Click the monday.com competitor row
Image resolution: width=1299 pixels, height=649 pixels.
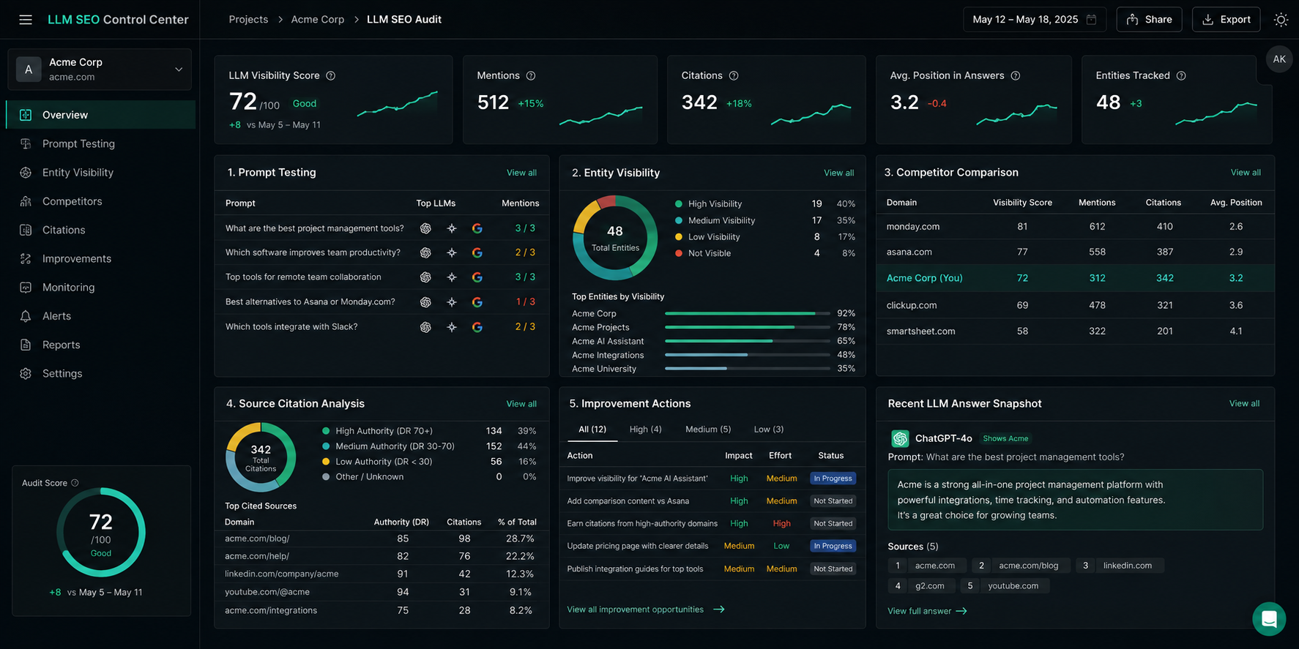click(1075, 227)
